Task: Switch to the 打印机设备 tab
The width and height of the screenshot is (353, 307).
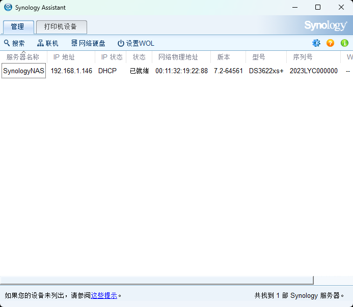Action: pos(61,27)
